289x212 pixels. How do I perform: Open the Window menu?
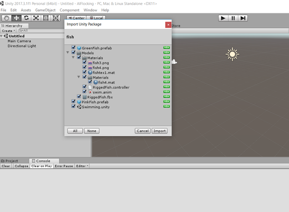(90, 10)
